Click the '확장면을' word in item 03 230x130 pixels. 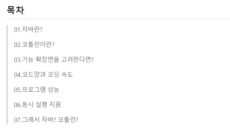click(47, 60)
